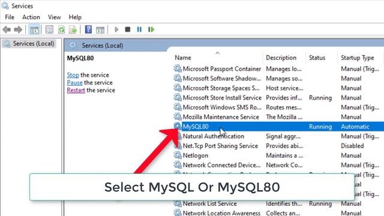384x216 pixels.
Task: Toggle the Show/Hide Action Pane icon
Action: [x=100, y=29]
